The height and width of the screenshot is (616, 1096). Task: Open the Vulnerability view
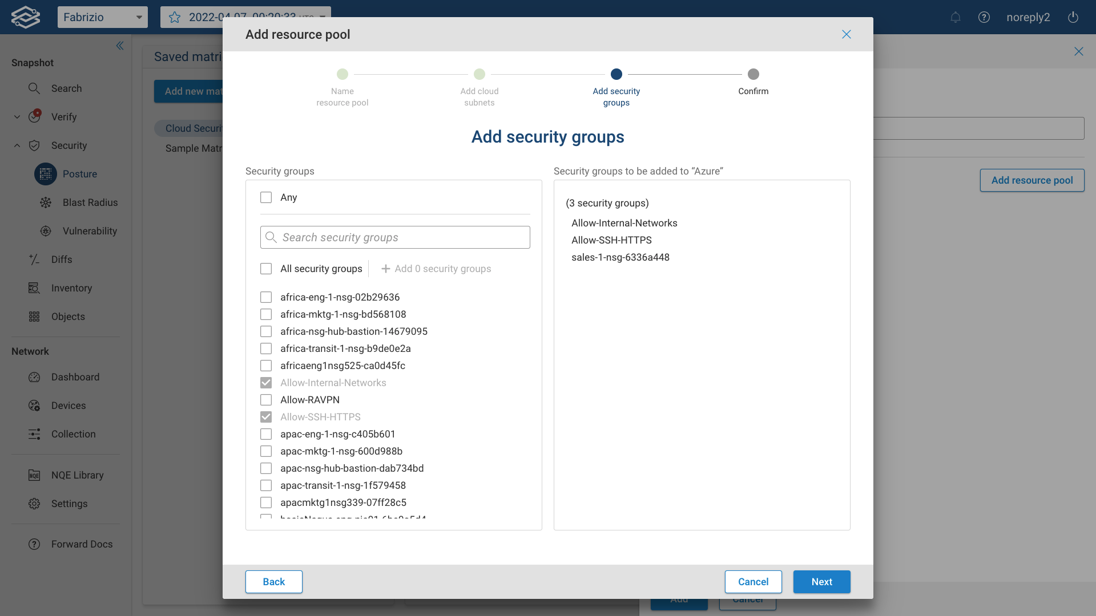[x=90, y=231]
